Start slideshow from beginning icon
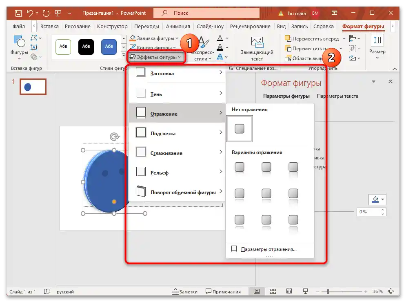 58,13
